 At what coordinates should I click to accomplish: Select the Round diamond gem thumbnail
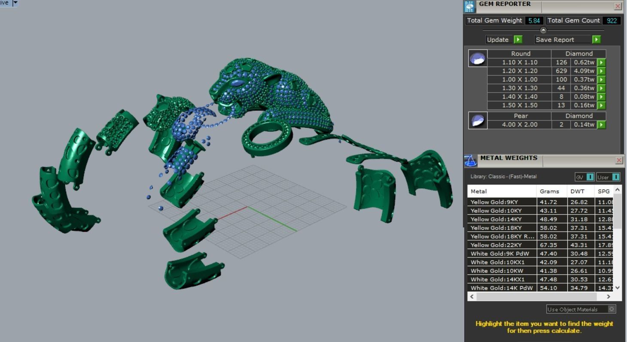(x=478, y=58)
